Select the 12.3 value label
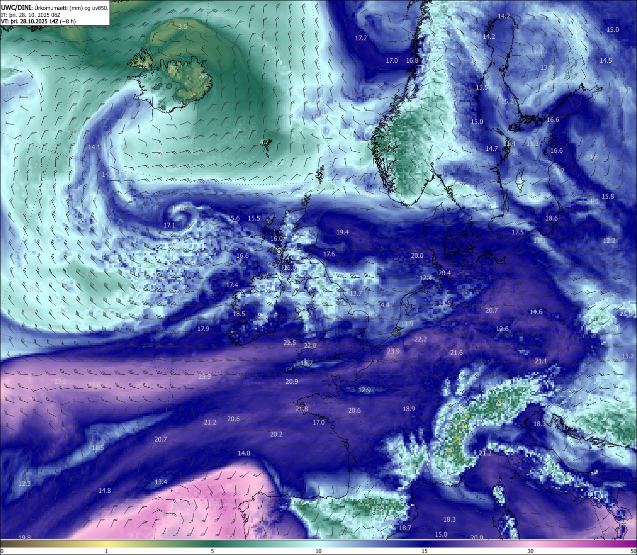 tap(24, 483)
